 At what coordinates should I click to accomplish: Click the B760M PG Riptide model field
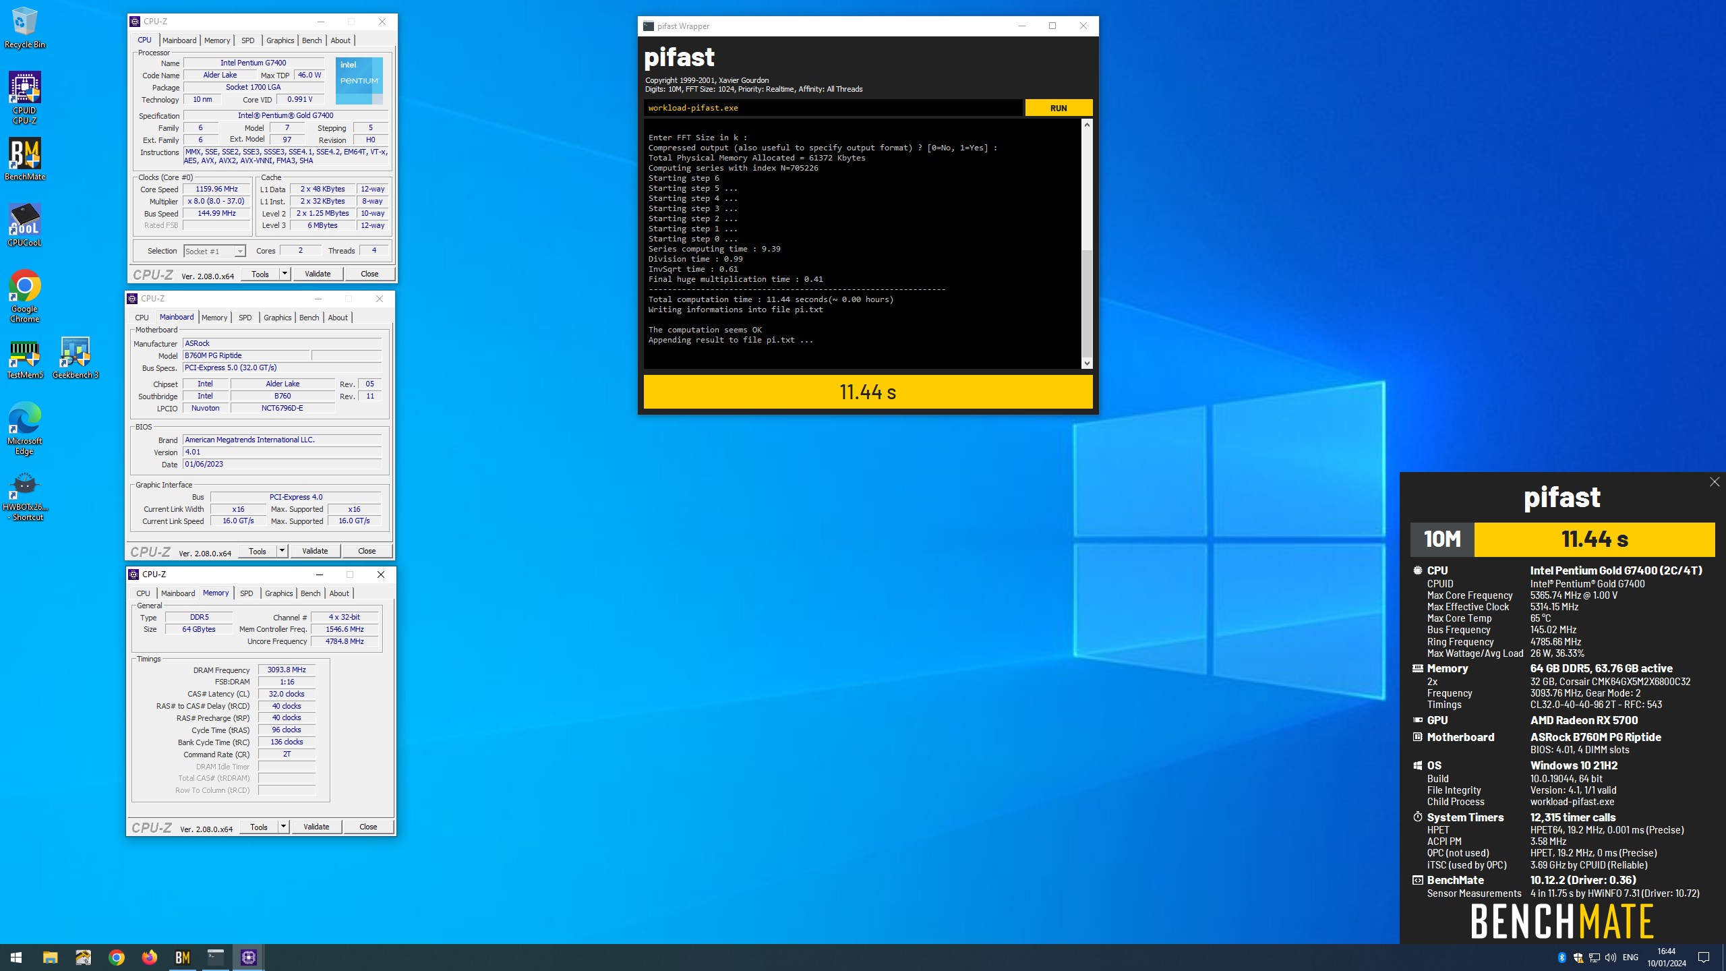pyautogui.click(x=246, y=355)
